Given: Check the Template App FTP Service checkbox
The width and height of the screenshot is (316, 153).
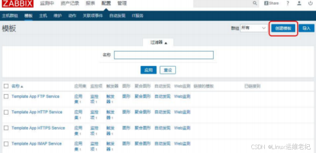Looking at the screenshot, I should [x=6, y=97].
